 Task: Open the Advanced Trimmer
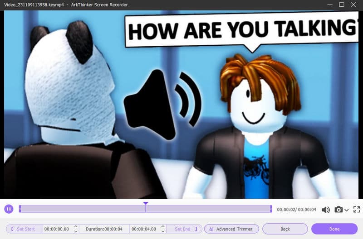[x=231, y=229]
